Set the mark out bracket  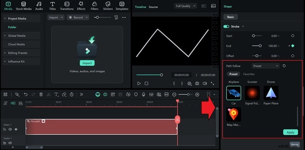point(182,83)
